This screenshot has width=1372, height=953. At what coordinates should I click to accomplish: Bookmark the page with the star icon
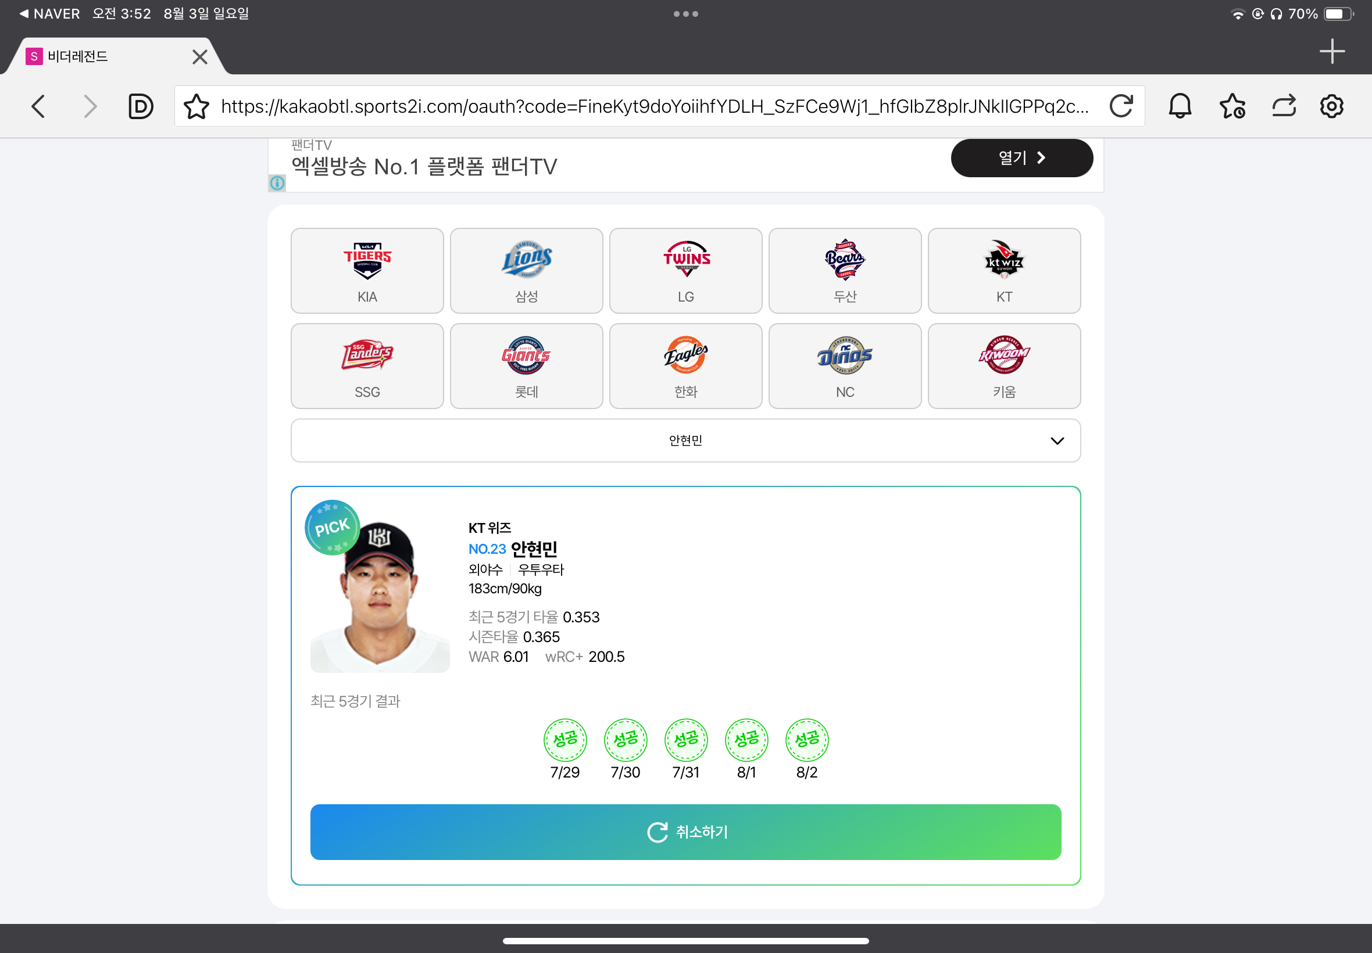pos(196,106)
